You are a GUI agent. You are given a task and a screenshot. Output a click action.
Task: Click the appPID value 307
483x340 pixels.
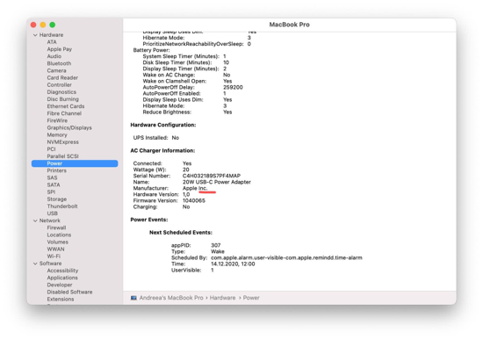216,245
